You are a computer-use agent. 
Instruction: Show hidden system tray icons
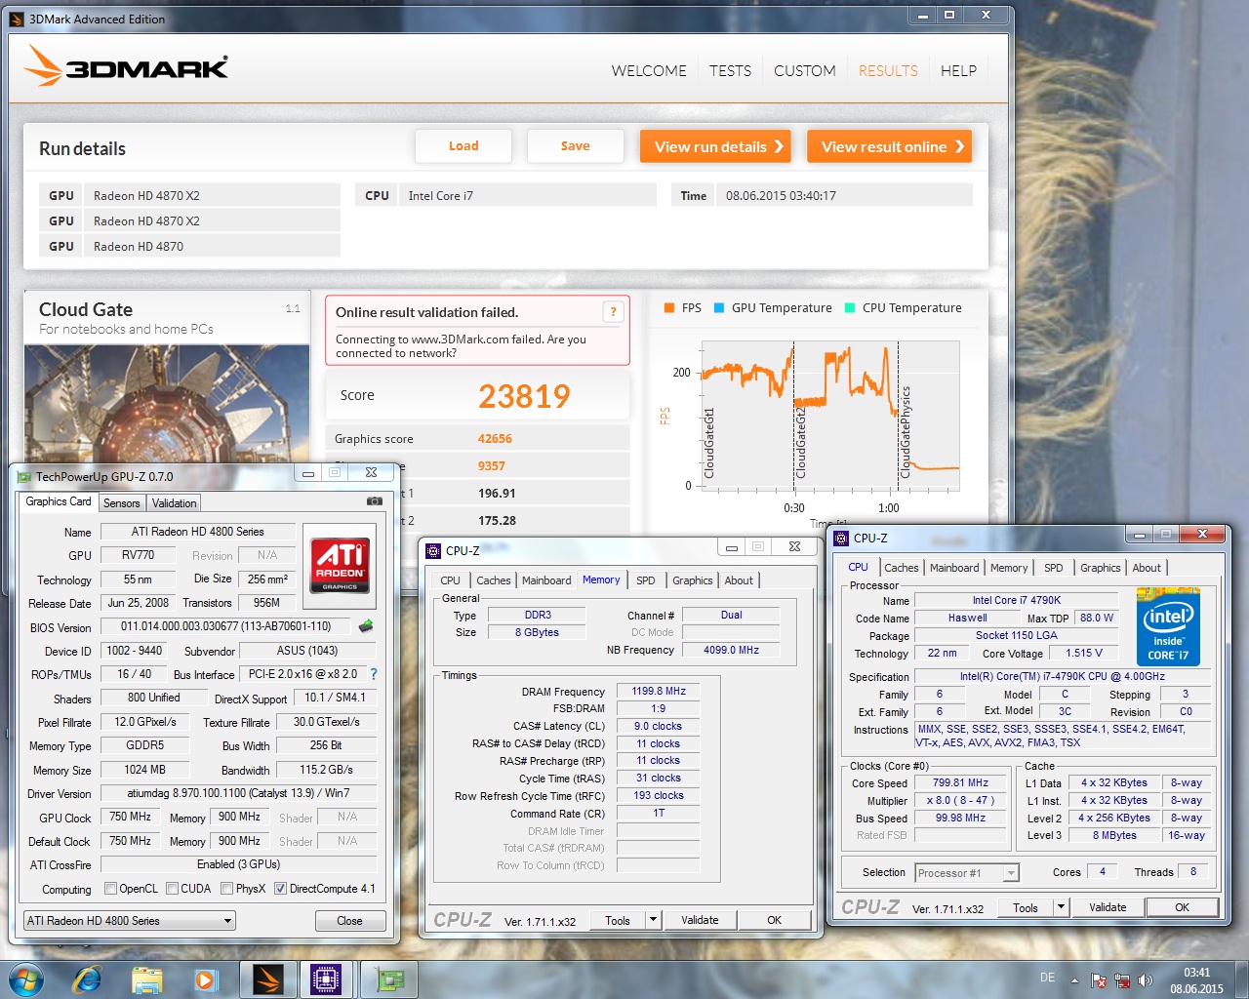click(1074, 980)
